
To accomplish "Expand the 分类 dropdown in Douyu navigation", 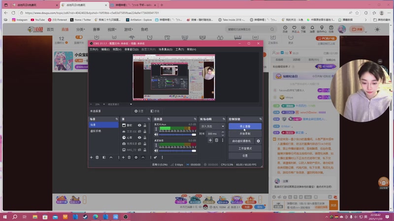I will tap(80, 29).
